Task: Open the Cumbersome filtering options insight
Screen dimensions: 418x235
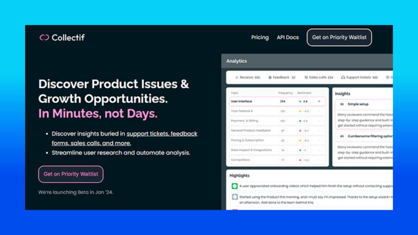Action: point(364,147)
